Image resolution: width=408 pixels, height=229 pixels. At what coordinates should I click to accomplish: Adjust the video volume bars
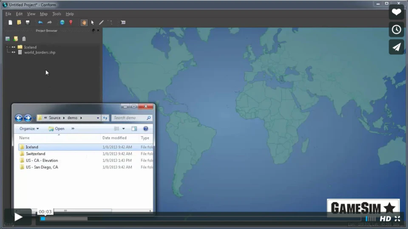point(371,219)
